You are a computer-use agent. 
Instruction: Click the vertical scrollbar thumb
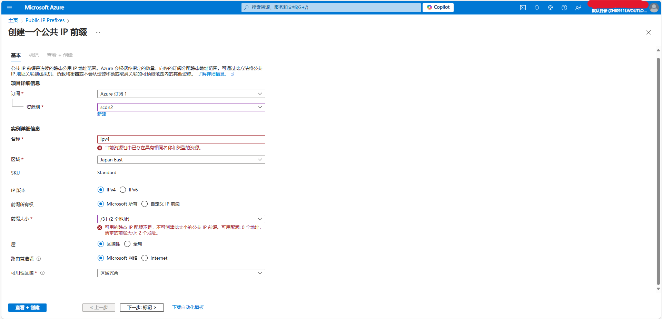(x=658, y=171)
